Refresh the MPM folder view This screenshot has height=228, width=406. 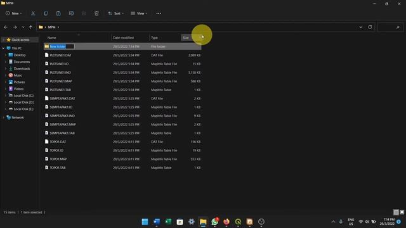[x=370, y=27]
